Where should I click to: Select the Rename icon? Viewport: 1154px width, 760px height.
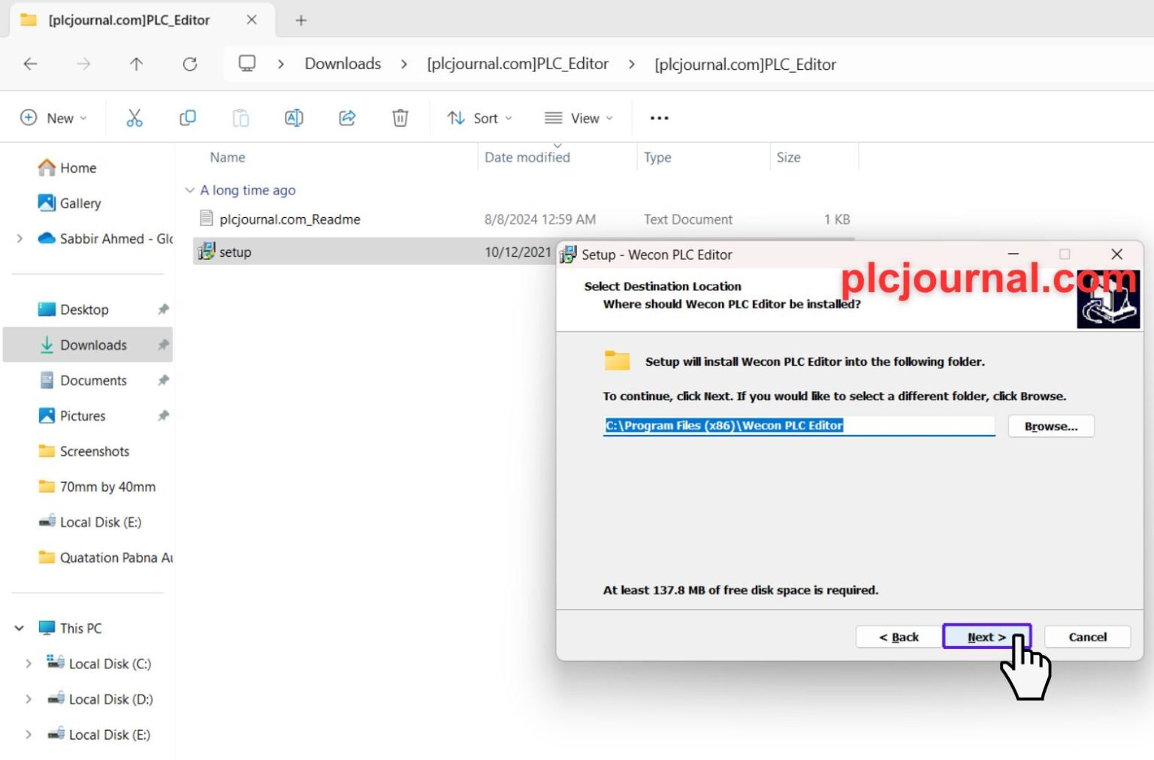pyautogui.click(x=294, y=117)
